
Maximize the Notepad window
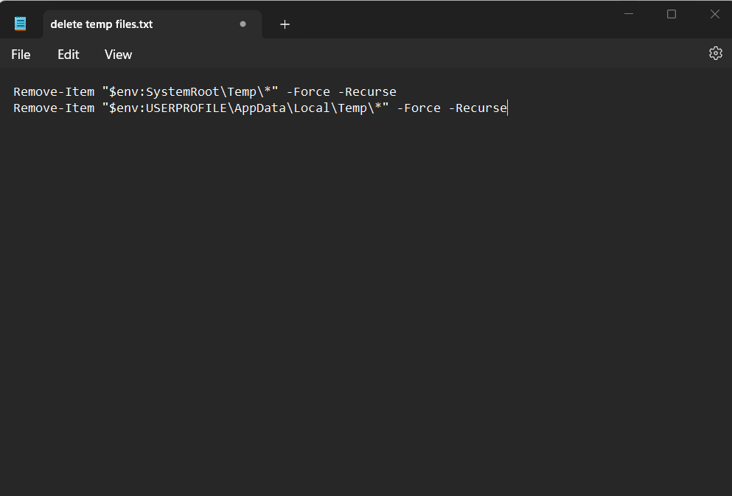point(672,14)
